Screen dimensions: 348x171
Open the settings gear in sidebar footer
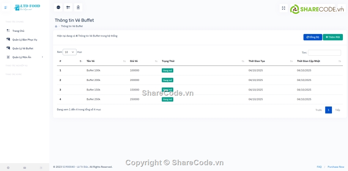pyautogui.click(x=8, y=168)
